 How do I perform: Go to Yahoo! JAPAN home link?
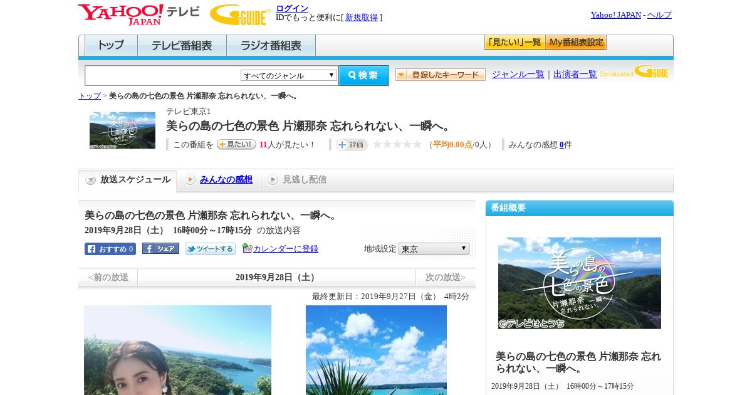pos(615,15)
